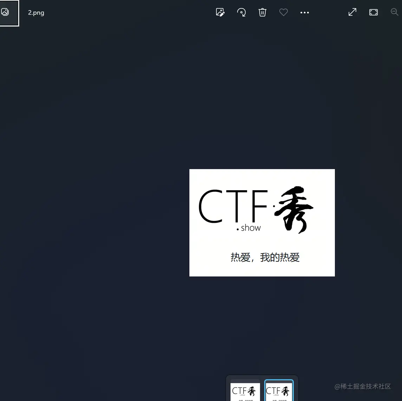The width and height of the screenshot is (402, 401).
Task: Select the first filmstrip thumbnail
Action: point(245,391)
